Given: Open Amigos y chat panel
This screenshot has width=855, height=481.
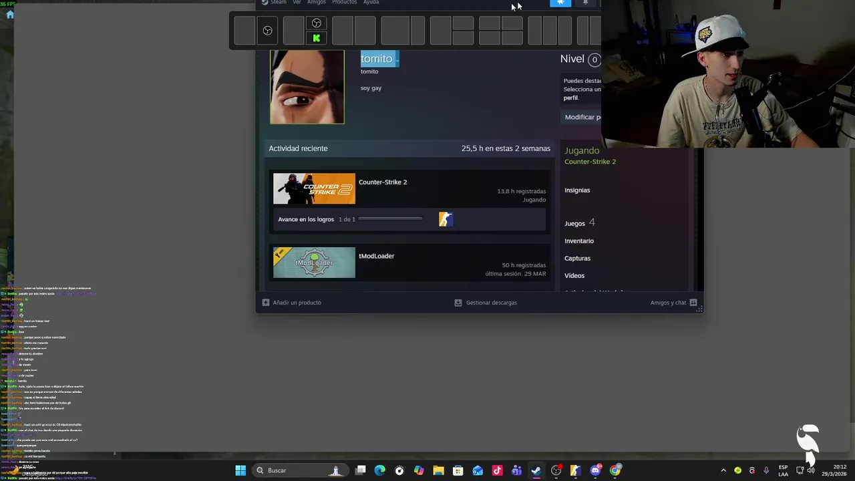Looking at the screenshot, I should (x=674, y=303).
